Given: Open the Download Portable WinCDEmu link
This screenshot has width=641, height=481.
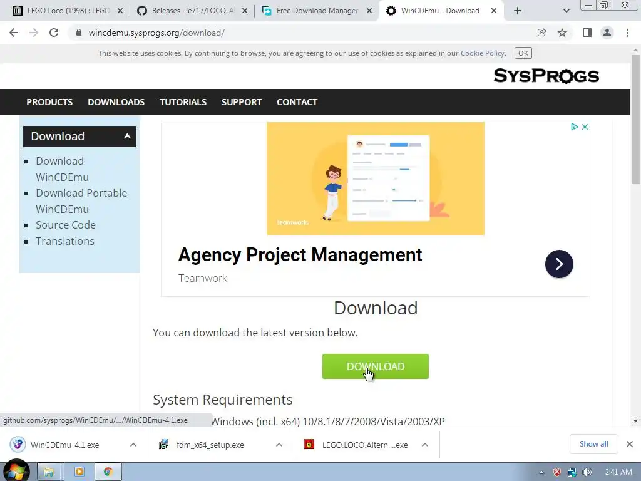Looking at the screenshot, I should pyautogui.click(x=81, y=201).
